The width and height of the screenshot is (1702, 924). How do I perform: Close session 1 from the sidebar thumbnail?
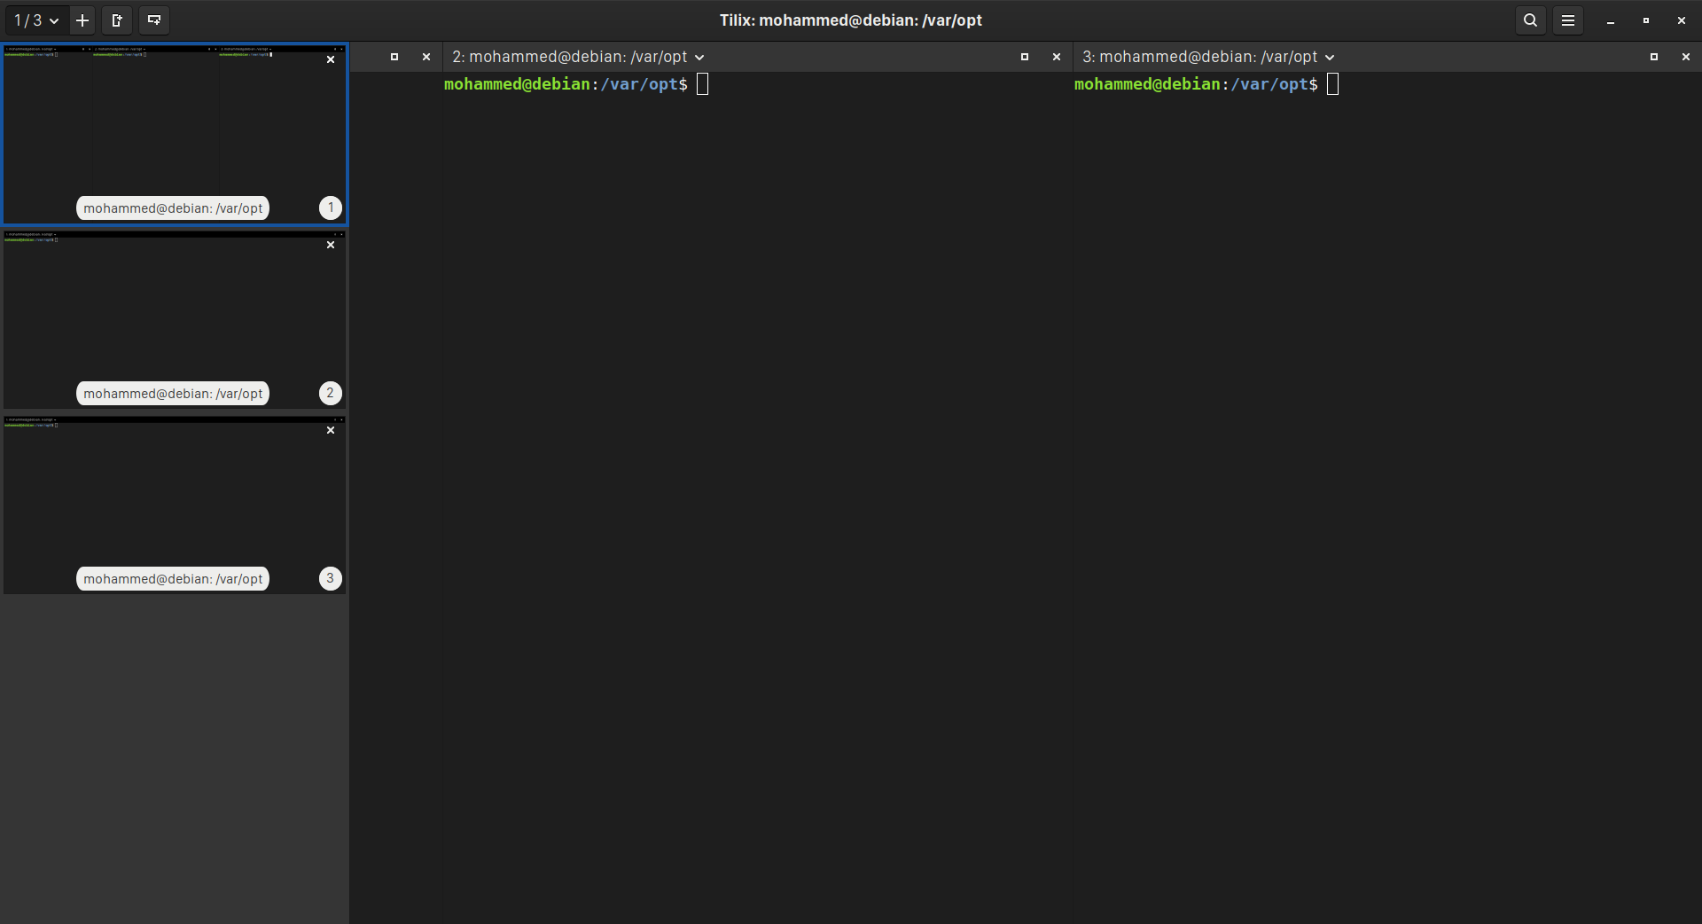[x=331, y=59]
